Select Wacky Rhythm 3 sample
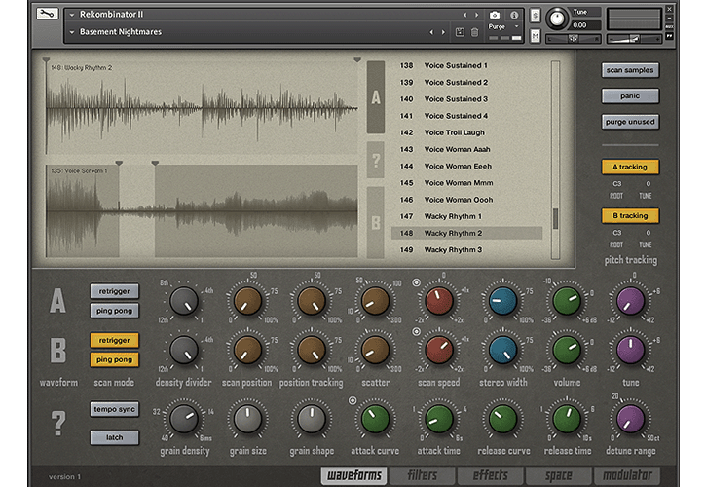Viewport: 705px width, 487px height. click(x=466, y=250)
